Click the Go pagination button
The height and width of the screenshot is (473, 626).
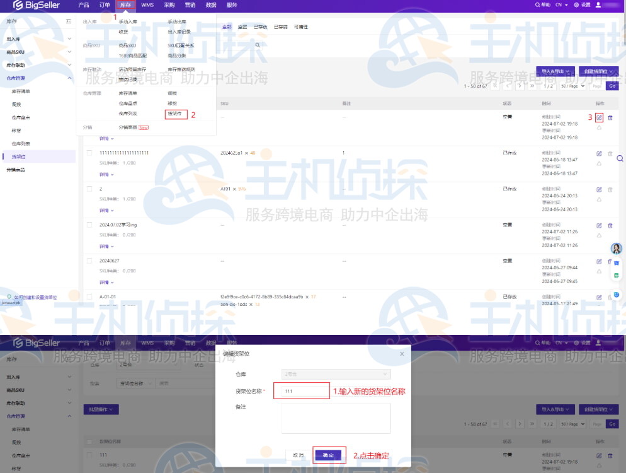pos(612,86)
